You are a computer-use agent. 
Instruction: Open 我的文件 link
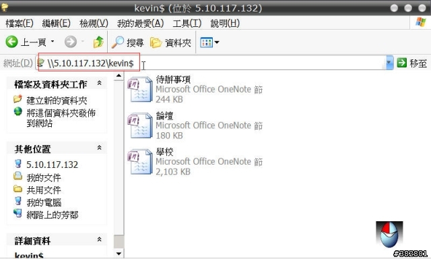44,177
